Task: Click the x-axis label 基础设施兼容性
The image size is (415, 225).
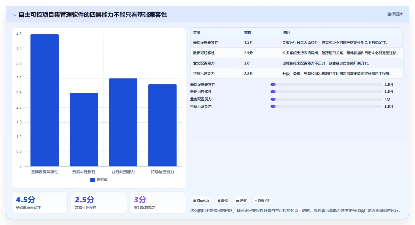Action: pos(44,172)
